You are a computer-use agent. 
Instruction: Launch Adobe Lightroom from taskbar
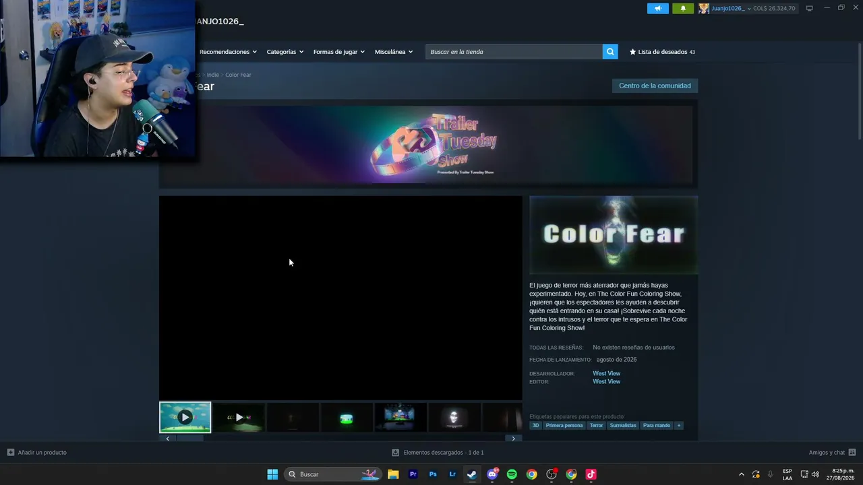click(452, 474)
